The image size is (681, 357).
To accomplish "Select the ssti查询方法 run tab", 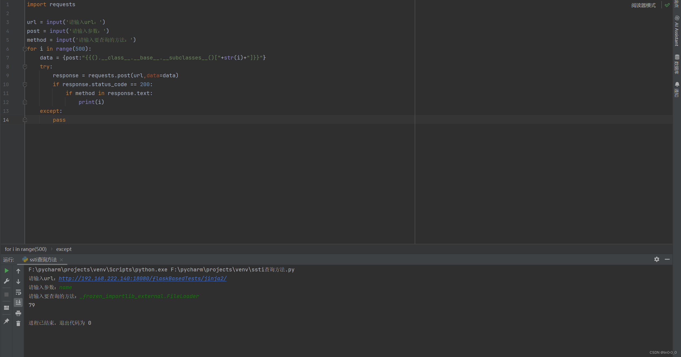I will [43, 260].
